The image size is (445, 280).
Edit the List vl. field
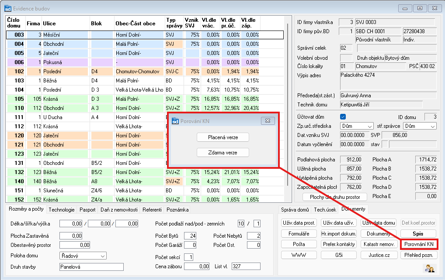coord(246,266)
